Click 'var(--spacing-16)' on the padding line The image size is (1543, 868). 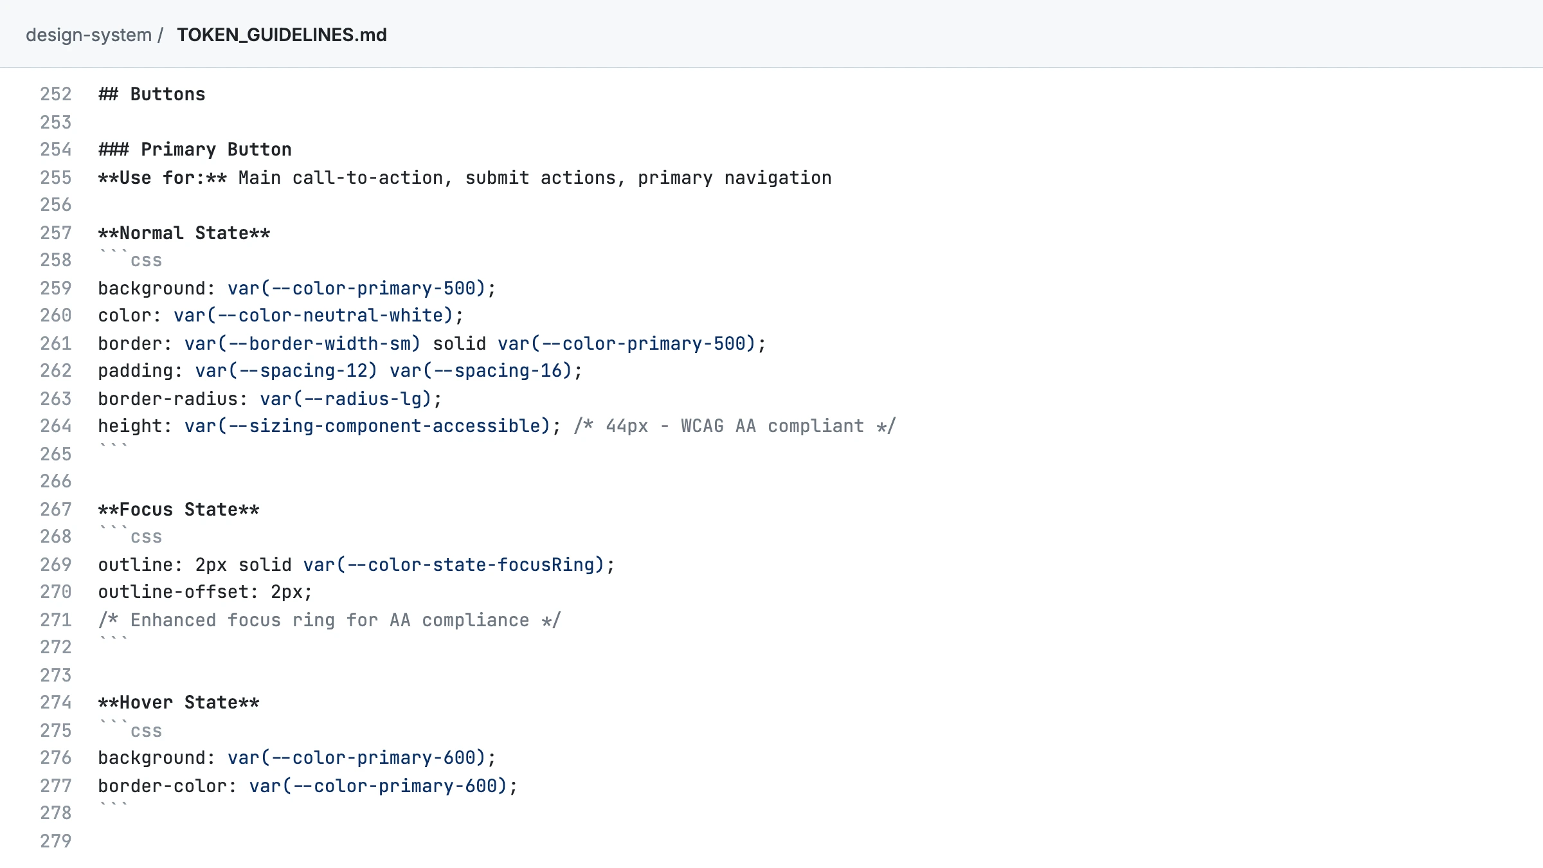[x=480, y=371]
